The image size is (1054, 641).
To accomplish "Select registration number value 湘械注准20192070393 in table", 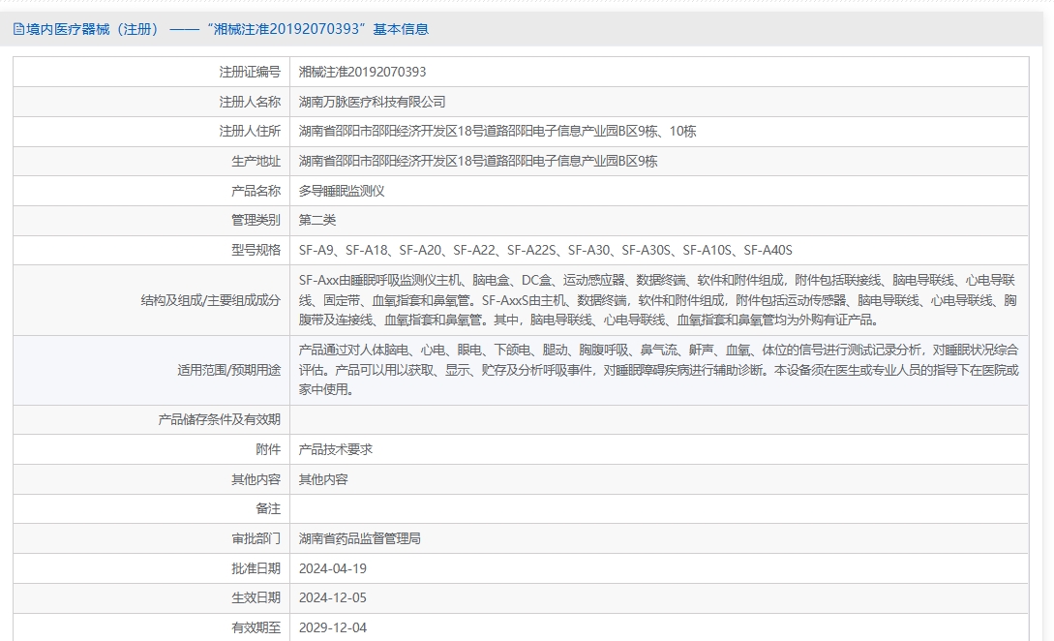I will click(362, 72).
